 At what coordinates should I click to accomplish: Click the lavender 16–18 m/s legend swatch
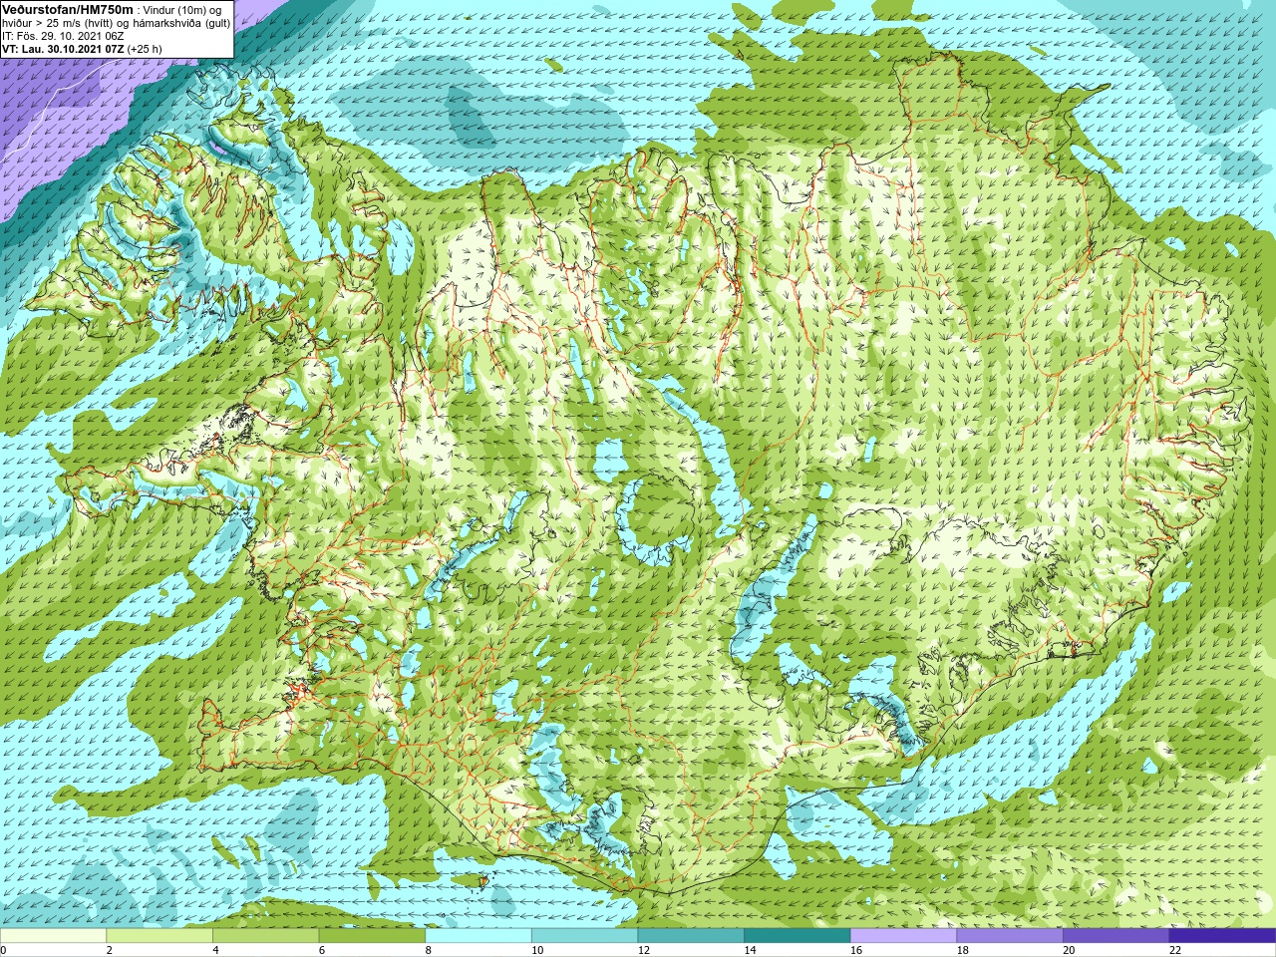click(x=903, y=936)
